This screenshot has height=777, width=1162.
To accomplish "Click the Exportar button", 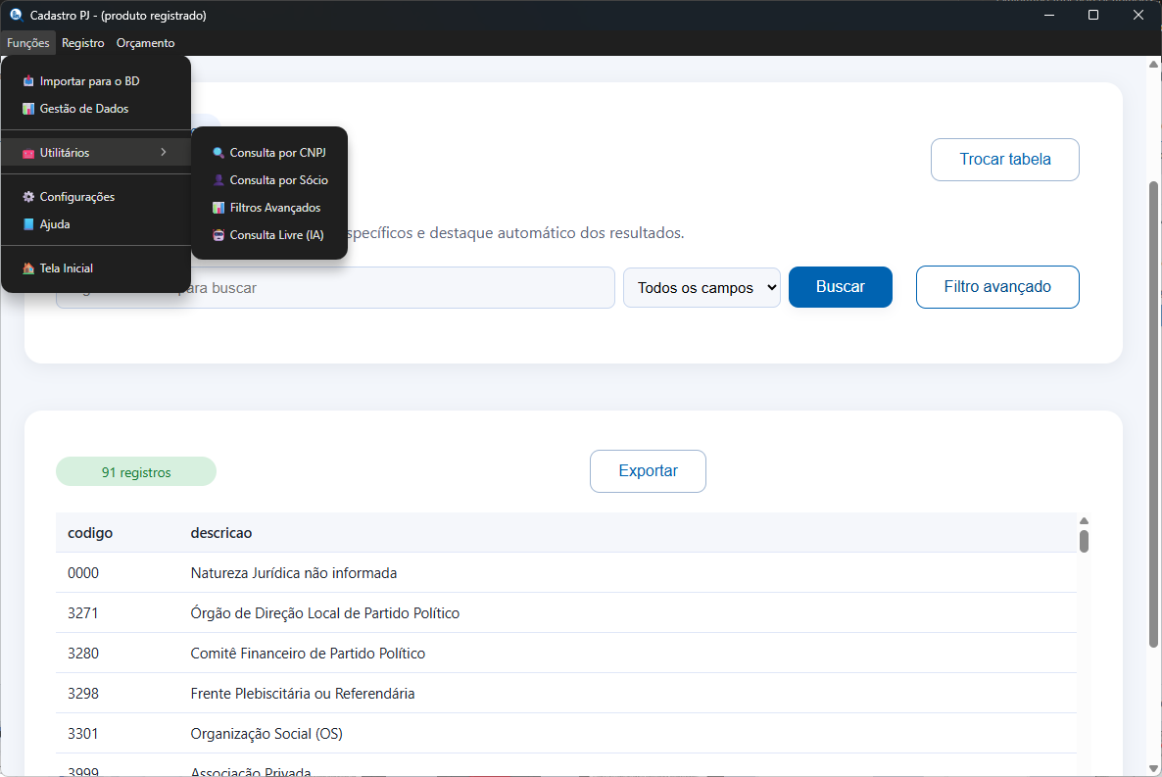I will (x=648, y=471).
